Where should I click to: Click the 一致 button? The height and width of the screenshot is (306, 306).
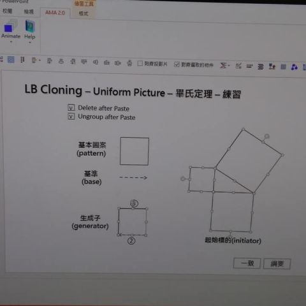[247, 263]
